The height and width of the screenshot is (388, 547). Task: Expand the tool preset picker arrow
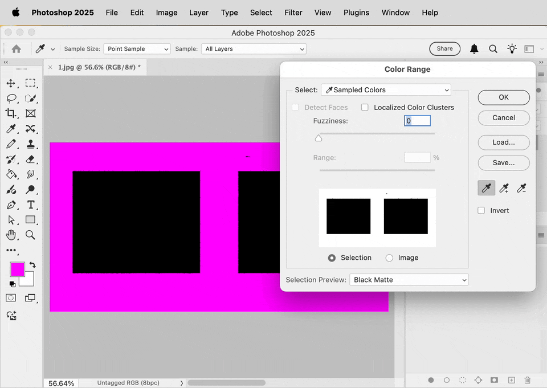[52, 49]
